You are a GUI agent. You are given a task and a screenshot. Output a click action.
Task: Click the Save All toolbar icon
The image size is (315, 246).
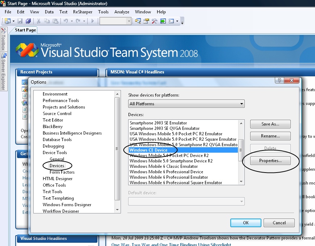coord(28,21)
